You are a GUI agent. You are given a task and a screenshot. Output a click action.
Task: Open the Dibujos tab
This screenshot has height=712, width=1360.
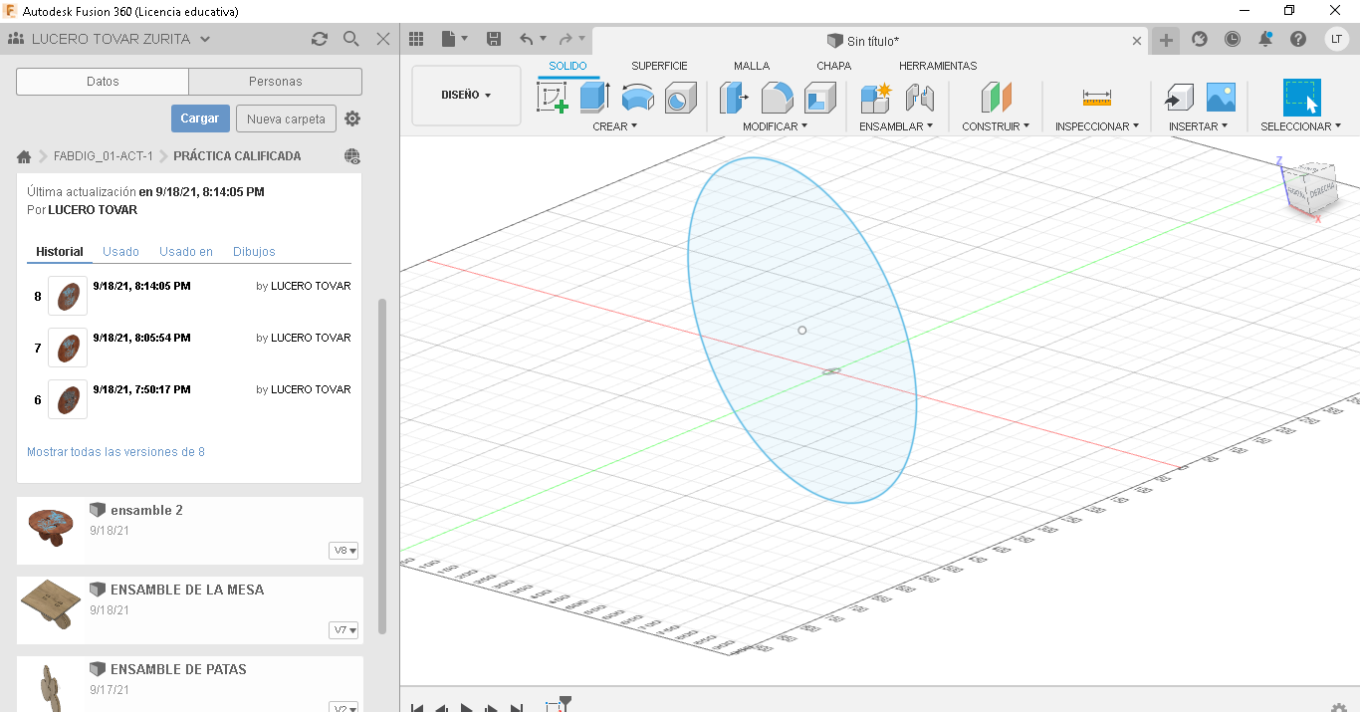[254, 252]
